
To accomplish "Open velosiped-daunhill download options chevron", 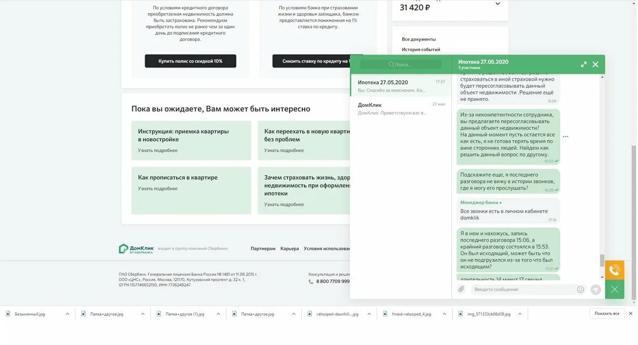I will pos(370,314).
